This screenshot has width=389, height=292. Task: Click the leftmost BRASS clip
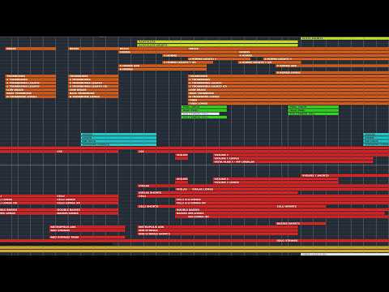coord(31,49)
